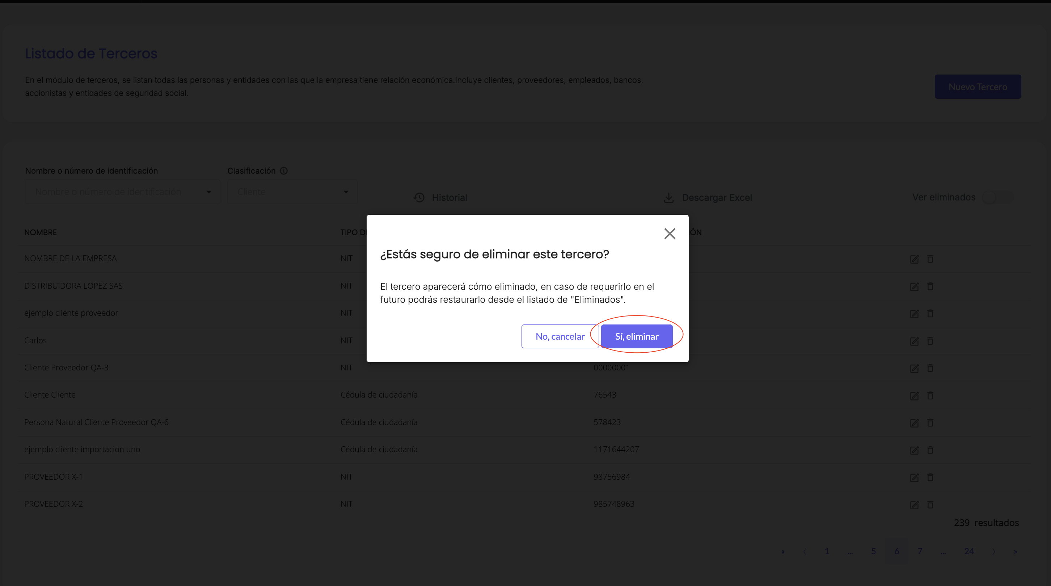The height and width of the screenshot is (586, 1051).
Task: Click 239 resultados count text
Action: [x=986, y=523]
